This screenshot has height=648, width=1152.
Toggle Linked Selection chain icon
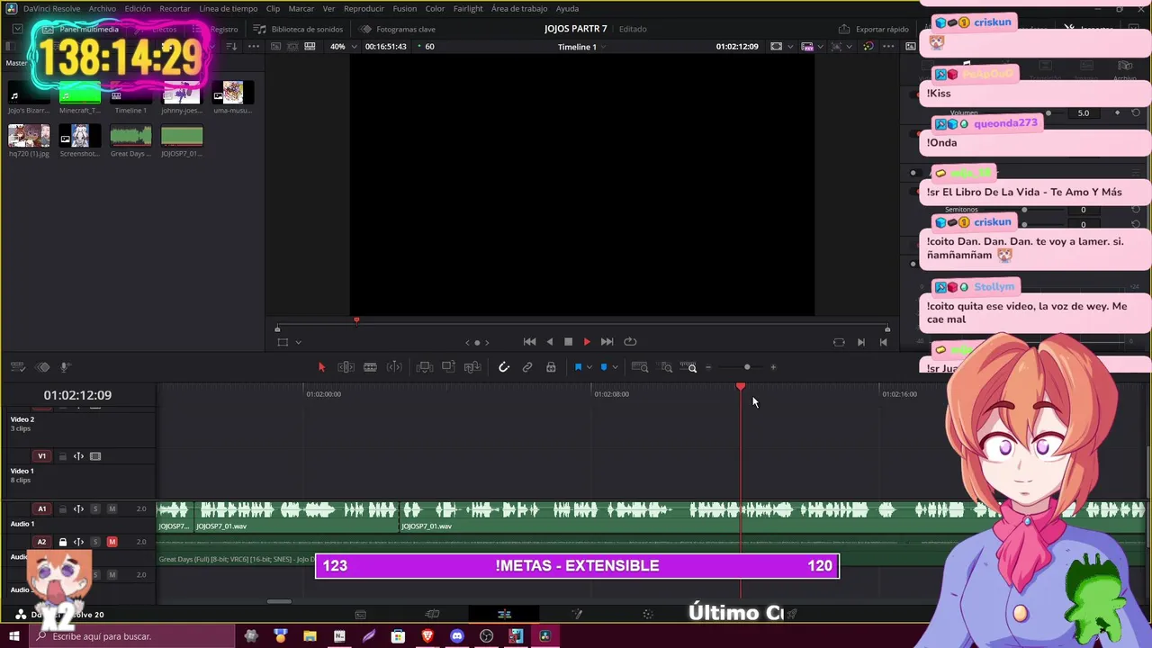coord(527,367)
